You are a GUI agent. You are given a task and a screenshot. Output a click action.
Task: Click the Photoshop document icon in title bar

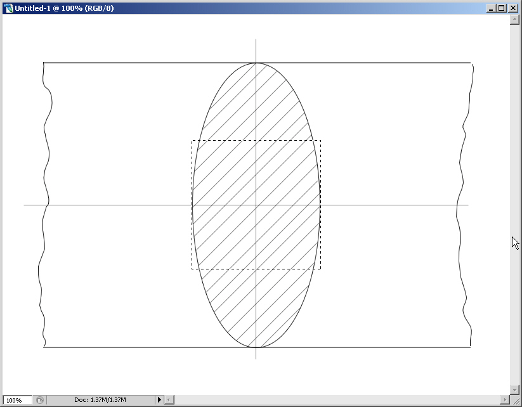(x=8, y=8)
